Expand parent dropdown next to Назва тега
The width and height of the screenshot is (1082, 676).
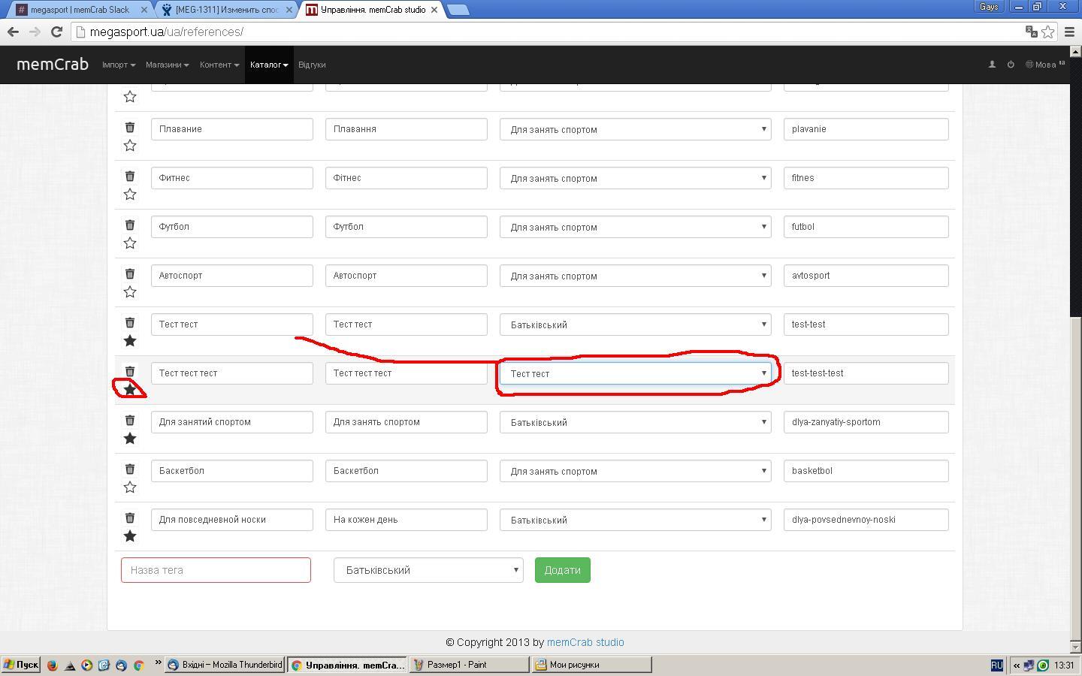click(428, 570)
